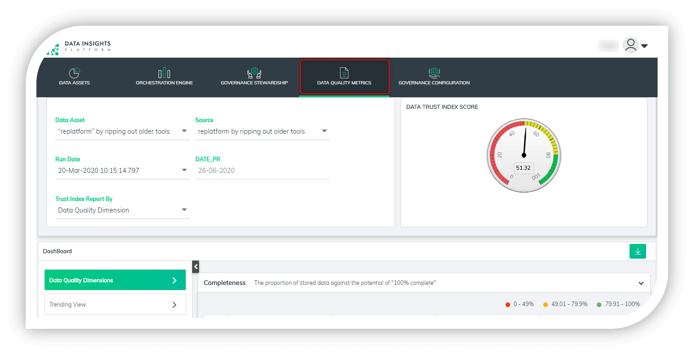Open the Run Date dropdown

point(122,171)
